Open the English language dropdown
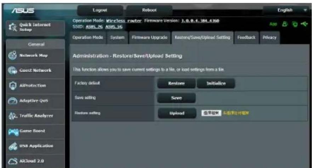 tap(287, 10)
